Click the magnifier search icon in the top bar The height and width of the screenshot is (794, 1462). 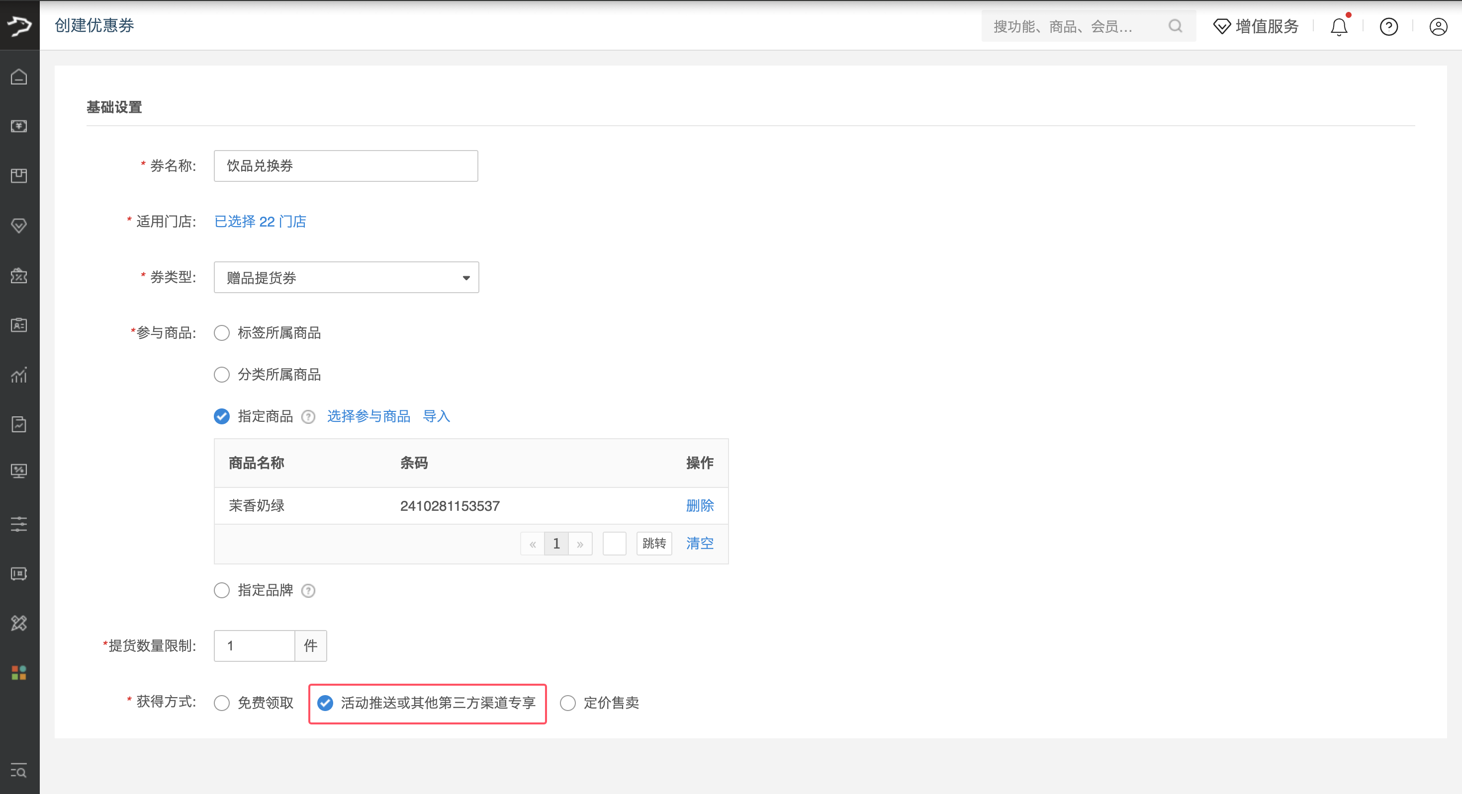[x=1176, y=26]
